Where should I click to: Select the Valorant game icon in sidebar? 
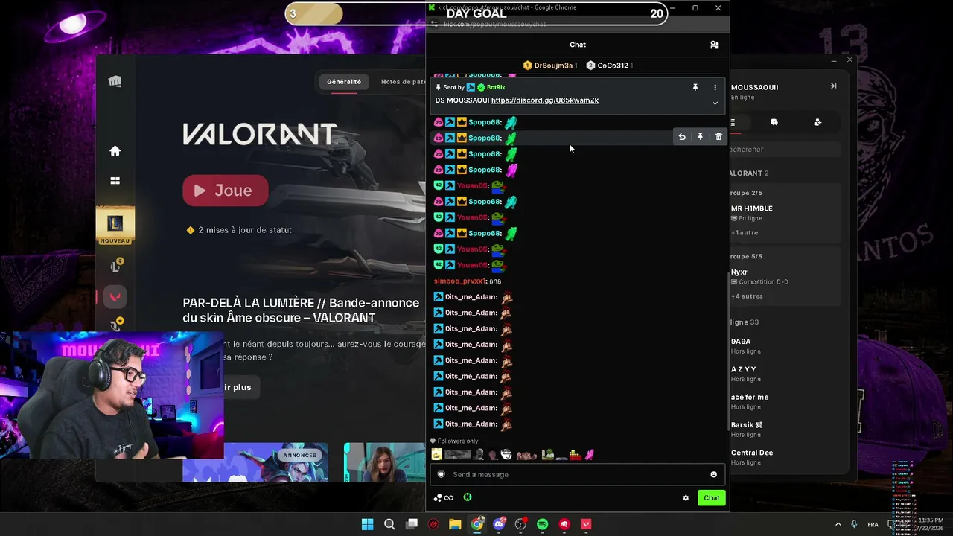[x=115, y=296]
